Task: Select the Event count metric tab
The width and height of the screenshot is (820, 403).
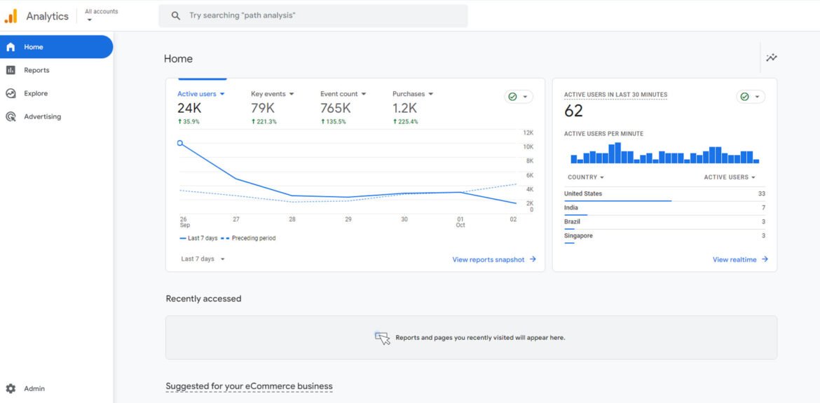Action: (339, 94)
